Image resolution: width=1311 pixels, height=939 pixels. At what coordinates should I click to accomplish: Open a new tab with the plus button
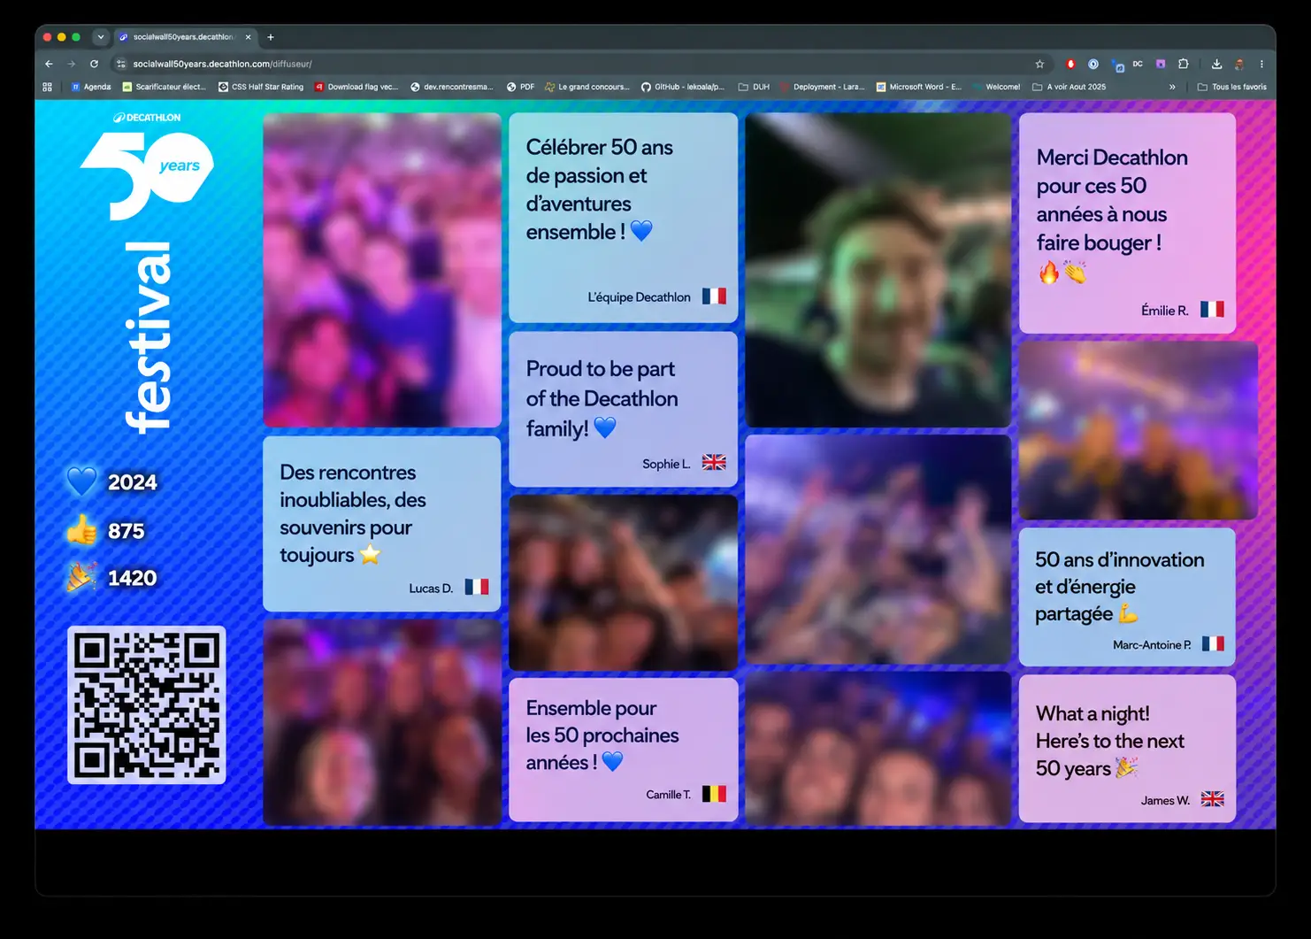pyautogui.click(x=271, y=37)
